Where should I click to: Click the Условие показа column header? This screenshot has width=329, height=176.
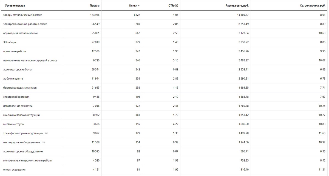coord(15,6)
